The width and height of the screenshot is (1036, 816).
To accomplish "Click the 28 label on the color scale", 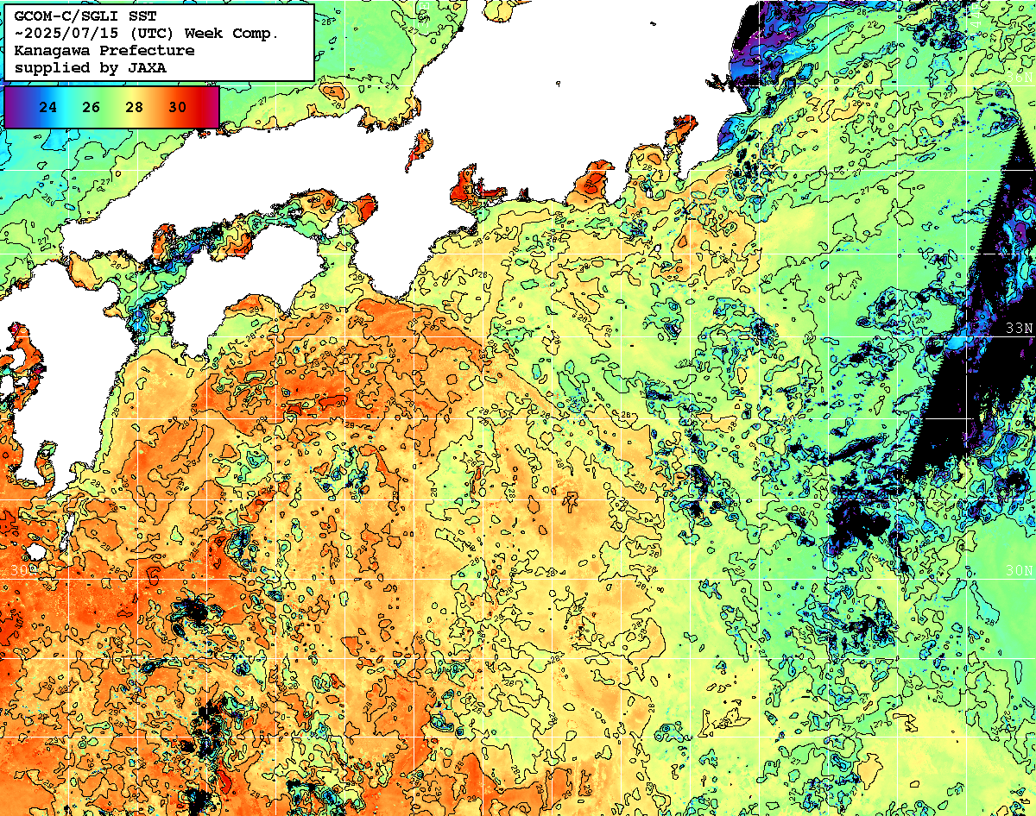I will pyautogui.click(x=134, y=108).
